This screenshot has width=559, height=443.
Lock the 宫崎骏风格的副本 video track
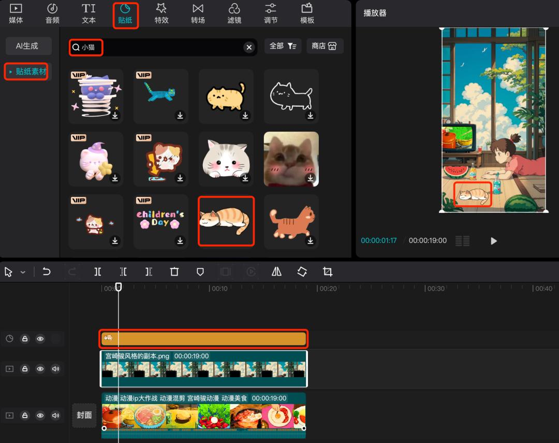(24, 369)
